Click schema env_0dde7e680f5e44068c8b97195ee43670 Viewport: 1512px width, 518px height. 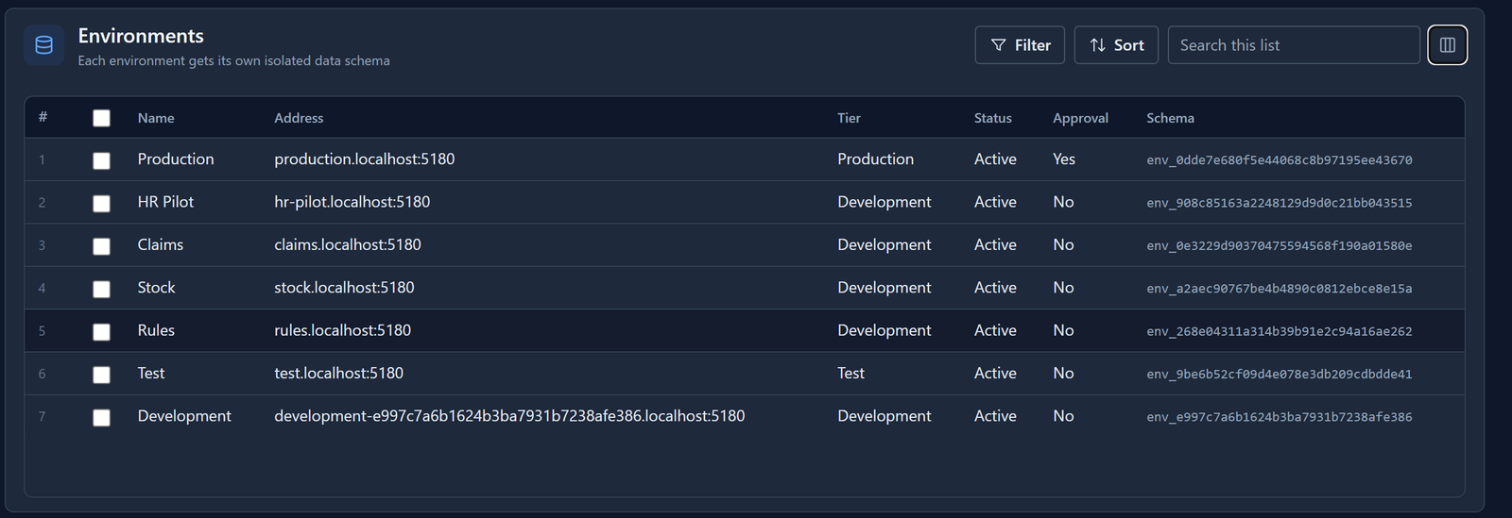pyautogui.click(x=1280, y=160)
